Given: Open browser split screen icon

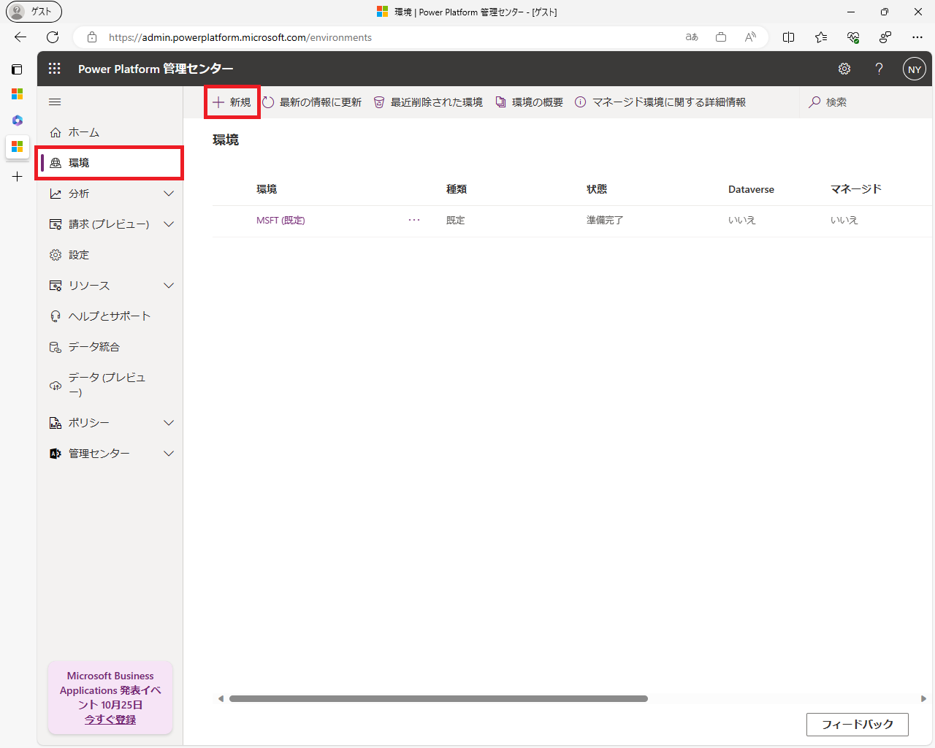Looking at the screenshot, I should (x=789, y=37).
